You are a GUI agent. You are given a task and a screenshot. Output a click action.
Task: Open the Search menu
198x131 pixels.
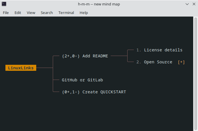(47, 13)
